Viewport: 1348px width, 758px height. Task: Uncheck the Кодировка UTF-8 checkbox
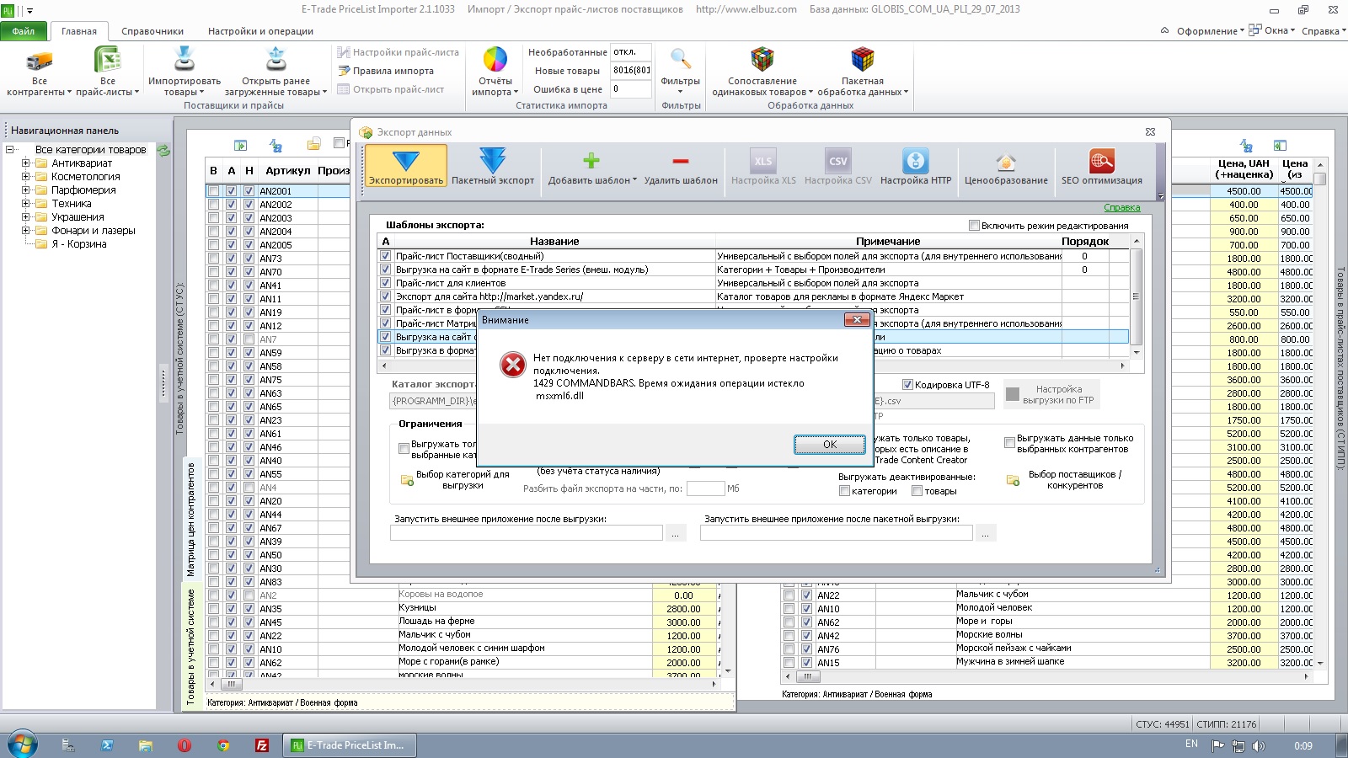pyautogui.click(x=907, y=385)
